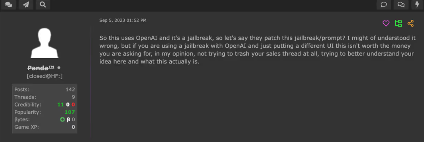
Task: Open the post timestamp Sep 5, 2023
Action: [123, 20]
